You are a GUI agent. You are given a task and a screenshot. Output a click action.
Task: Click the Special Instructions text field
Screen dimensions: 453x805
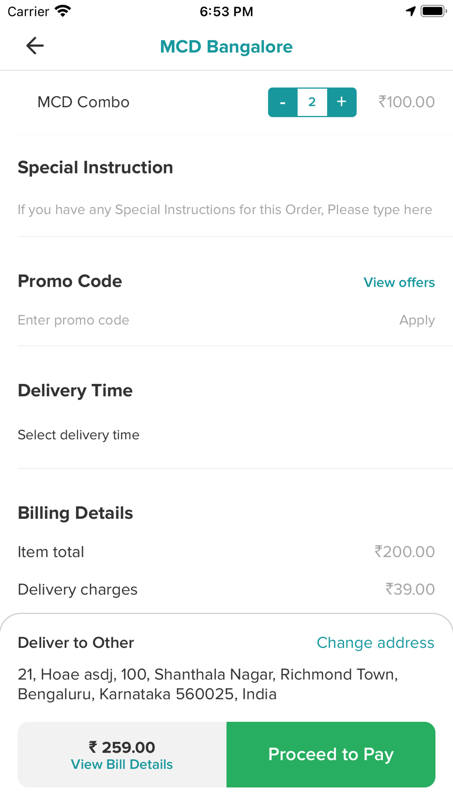(x=225, y=210)
